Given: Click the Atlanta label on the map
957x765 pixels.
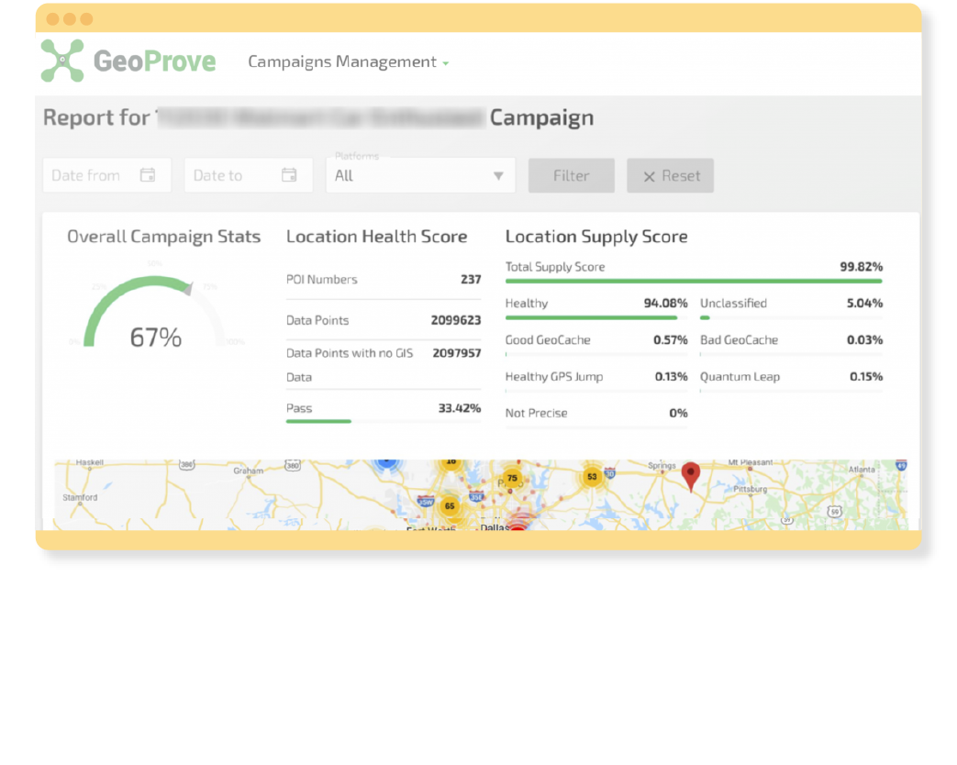Looking at the screenshot, I should [x=862, y=469].
